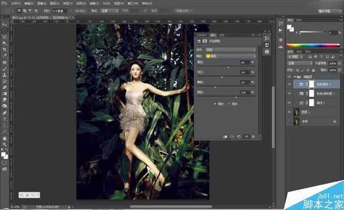The width and height of the screenshot is (344, 210).
Task: Select the Move tool
Action: [x=5, y=24]
